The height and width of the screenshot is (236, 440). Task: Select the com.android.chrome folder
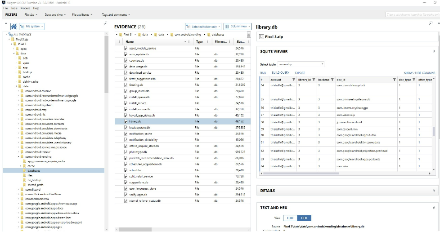coord(38,91)
